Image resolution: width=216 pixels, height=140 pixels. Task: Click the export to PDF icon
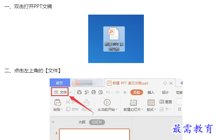click(86, 92)
